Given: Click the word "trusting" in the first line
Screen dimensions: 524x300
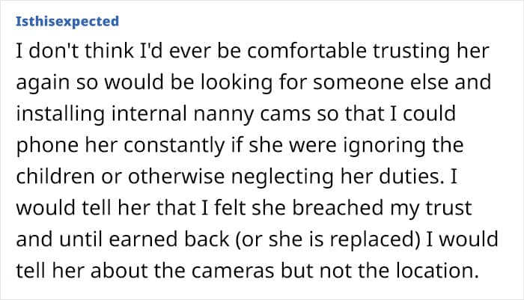Looking at the screenshot, I should coord(412,52).
